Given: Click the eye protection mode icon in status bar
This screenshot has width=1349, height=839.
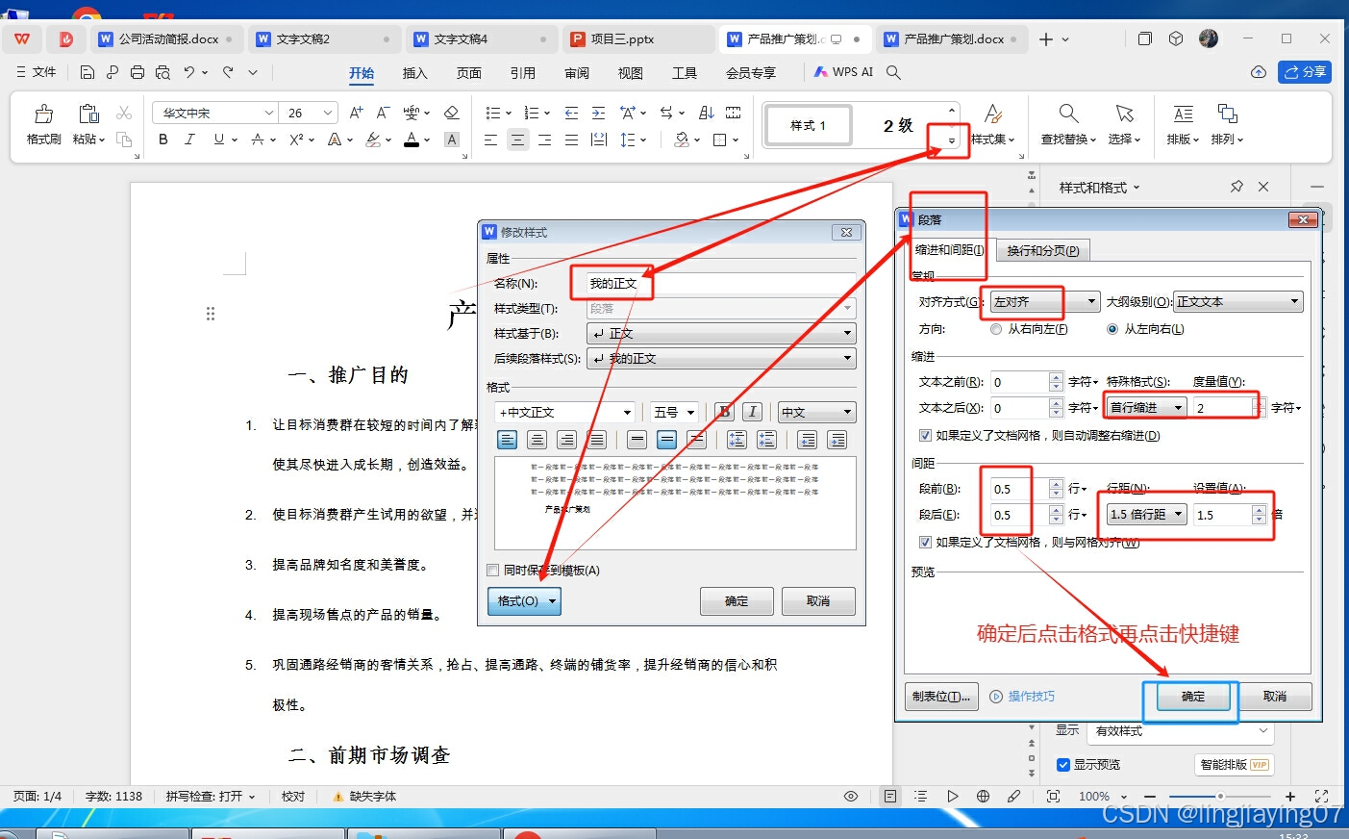Looking at the screenshot, I should (851, 796).
